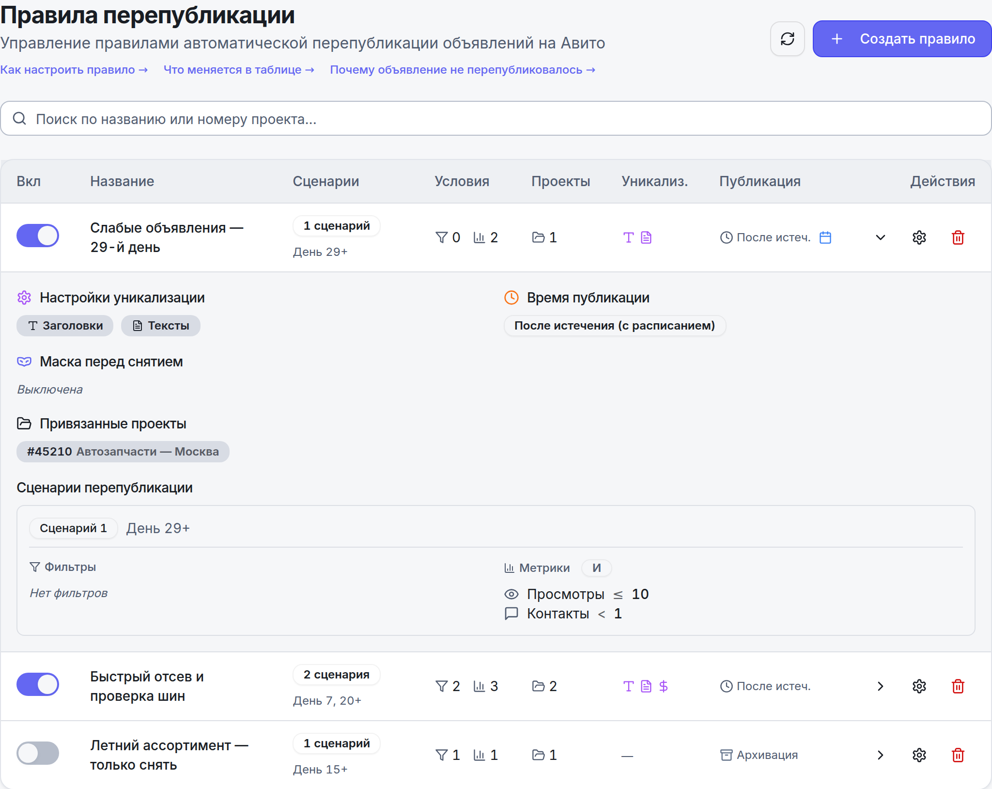Click the text День 7, 20+
The image size is (992, 789).
pyautogui.click(x=327, y=701)
